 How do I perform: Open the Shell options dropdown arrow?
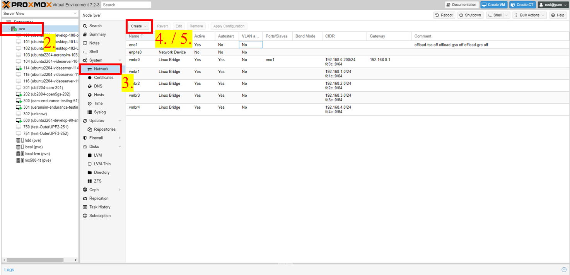pyautogui.click(x=506, y=15)
